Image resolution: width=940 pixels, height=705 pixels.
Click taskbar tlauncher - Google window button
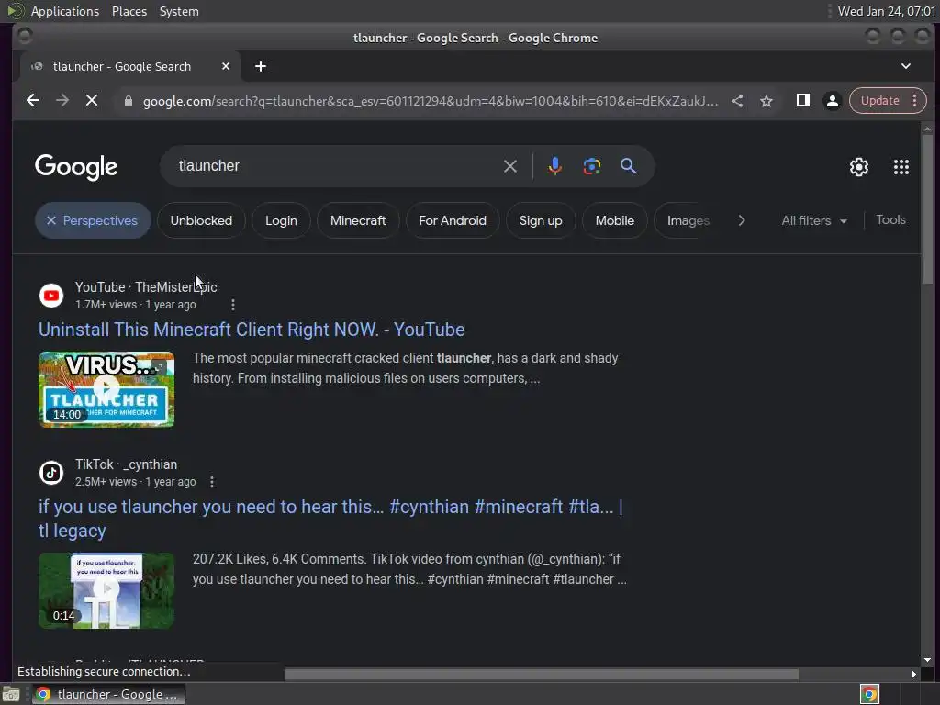(x=108, y=694)
